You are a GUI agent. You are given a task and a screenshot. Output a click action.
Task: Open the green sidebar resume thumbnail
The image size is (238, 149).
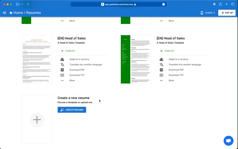click(x=136, y=59)
